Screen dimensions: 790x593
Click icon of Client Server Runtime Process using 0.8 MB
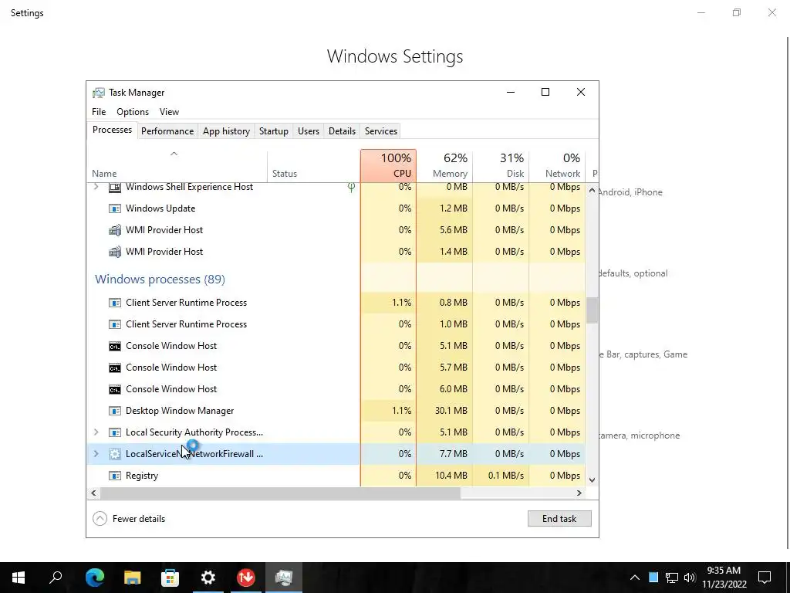115,303
